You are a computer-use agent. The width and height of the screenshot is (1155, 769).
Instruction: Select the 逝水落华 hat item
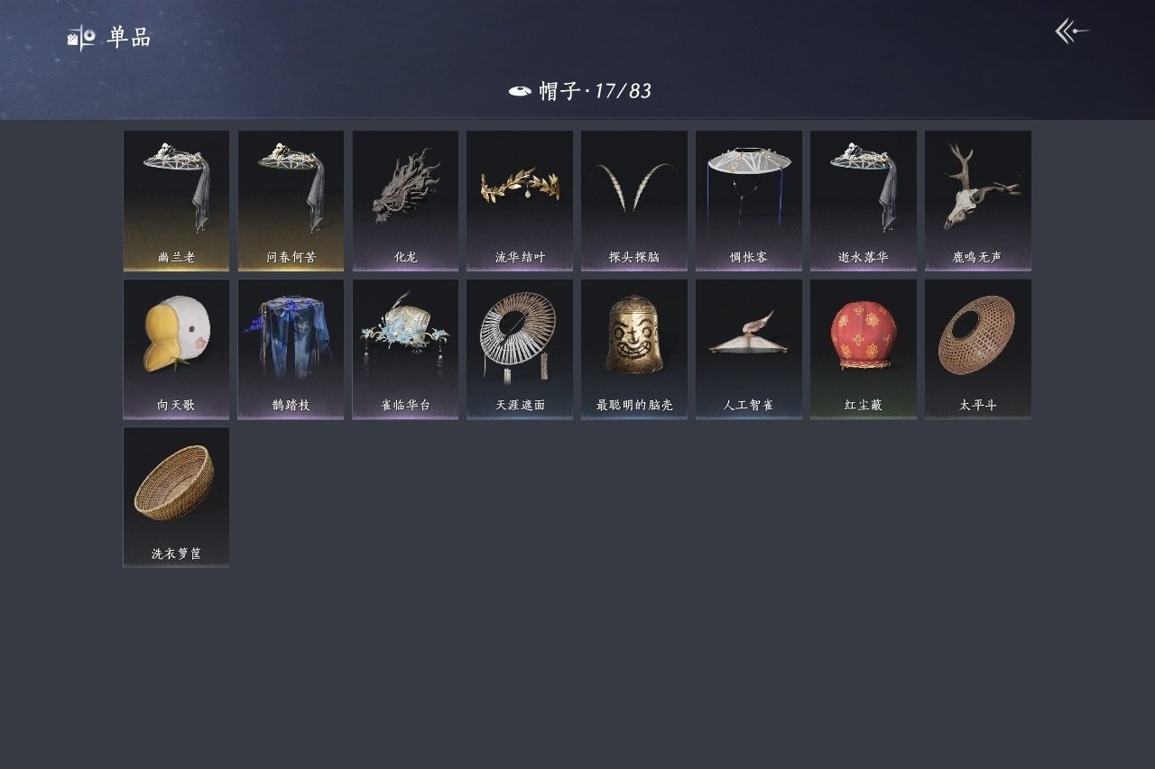pos(864,200)
